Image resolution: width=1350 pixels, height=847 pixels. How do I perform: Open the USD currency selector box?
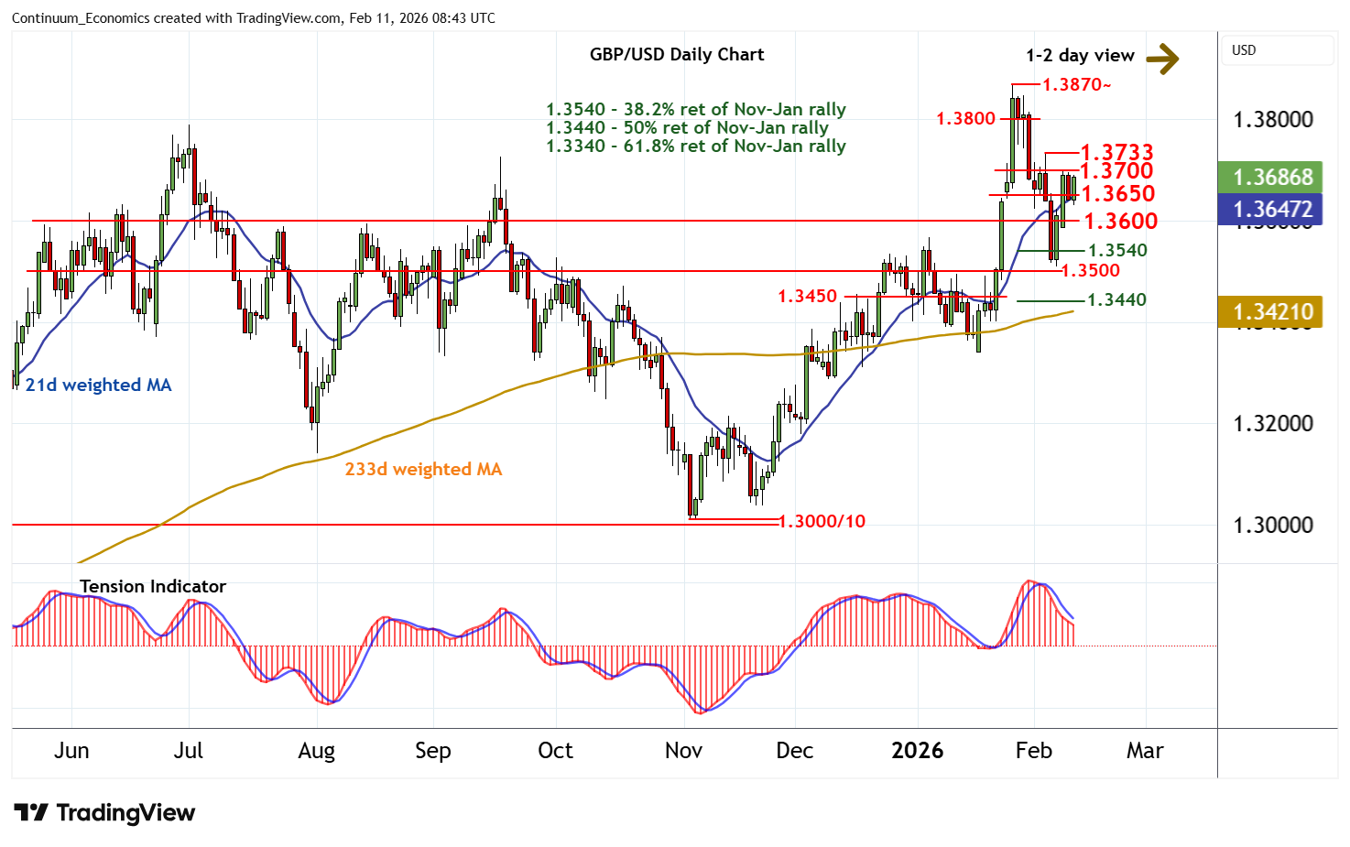pyautogui.click(x=1277, y=50)
